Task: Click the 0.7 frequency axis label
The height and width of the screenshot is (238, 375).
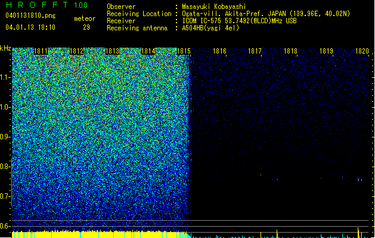Action: (x=5, y=196)
